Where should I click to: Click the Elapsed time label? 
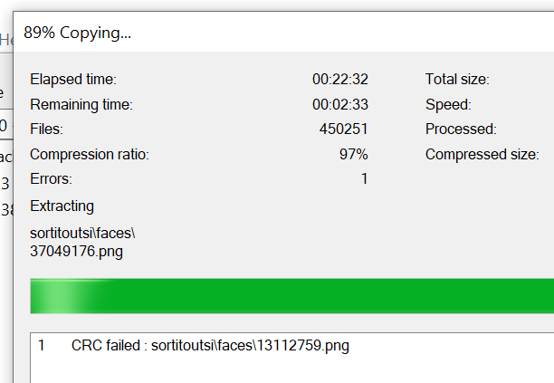[73, 80]
